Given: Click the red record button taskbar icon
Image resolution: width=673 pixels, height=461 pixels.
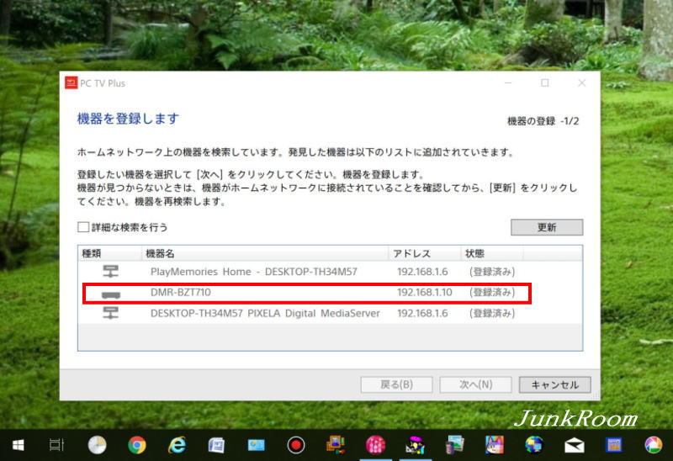Looking at the screenshot, I should [x=296, y=445].
